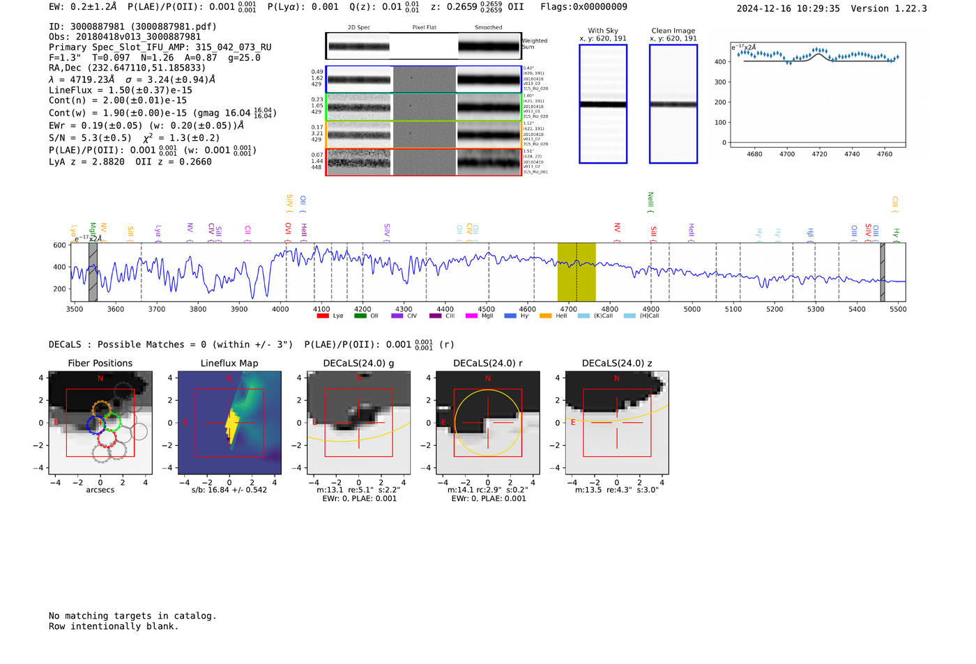
Task: Select the magenta MgII legend swatch
Action: click(471, 316)
